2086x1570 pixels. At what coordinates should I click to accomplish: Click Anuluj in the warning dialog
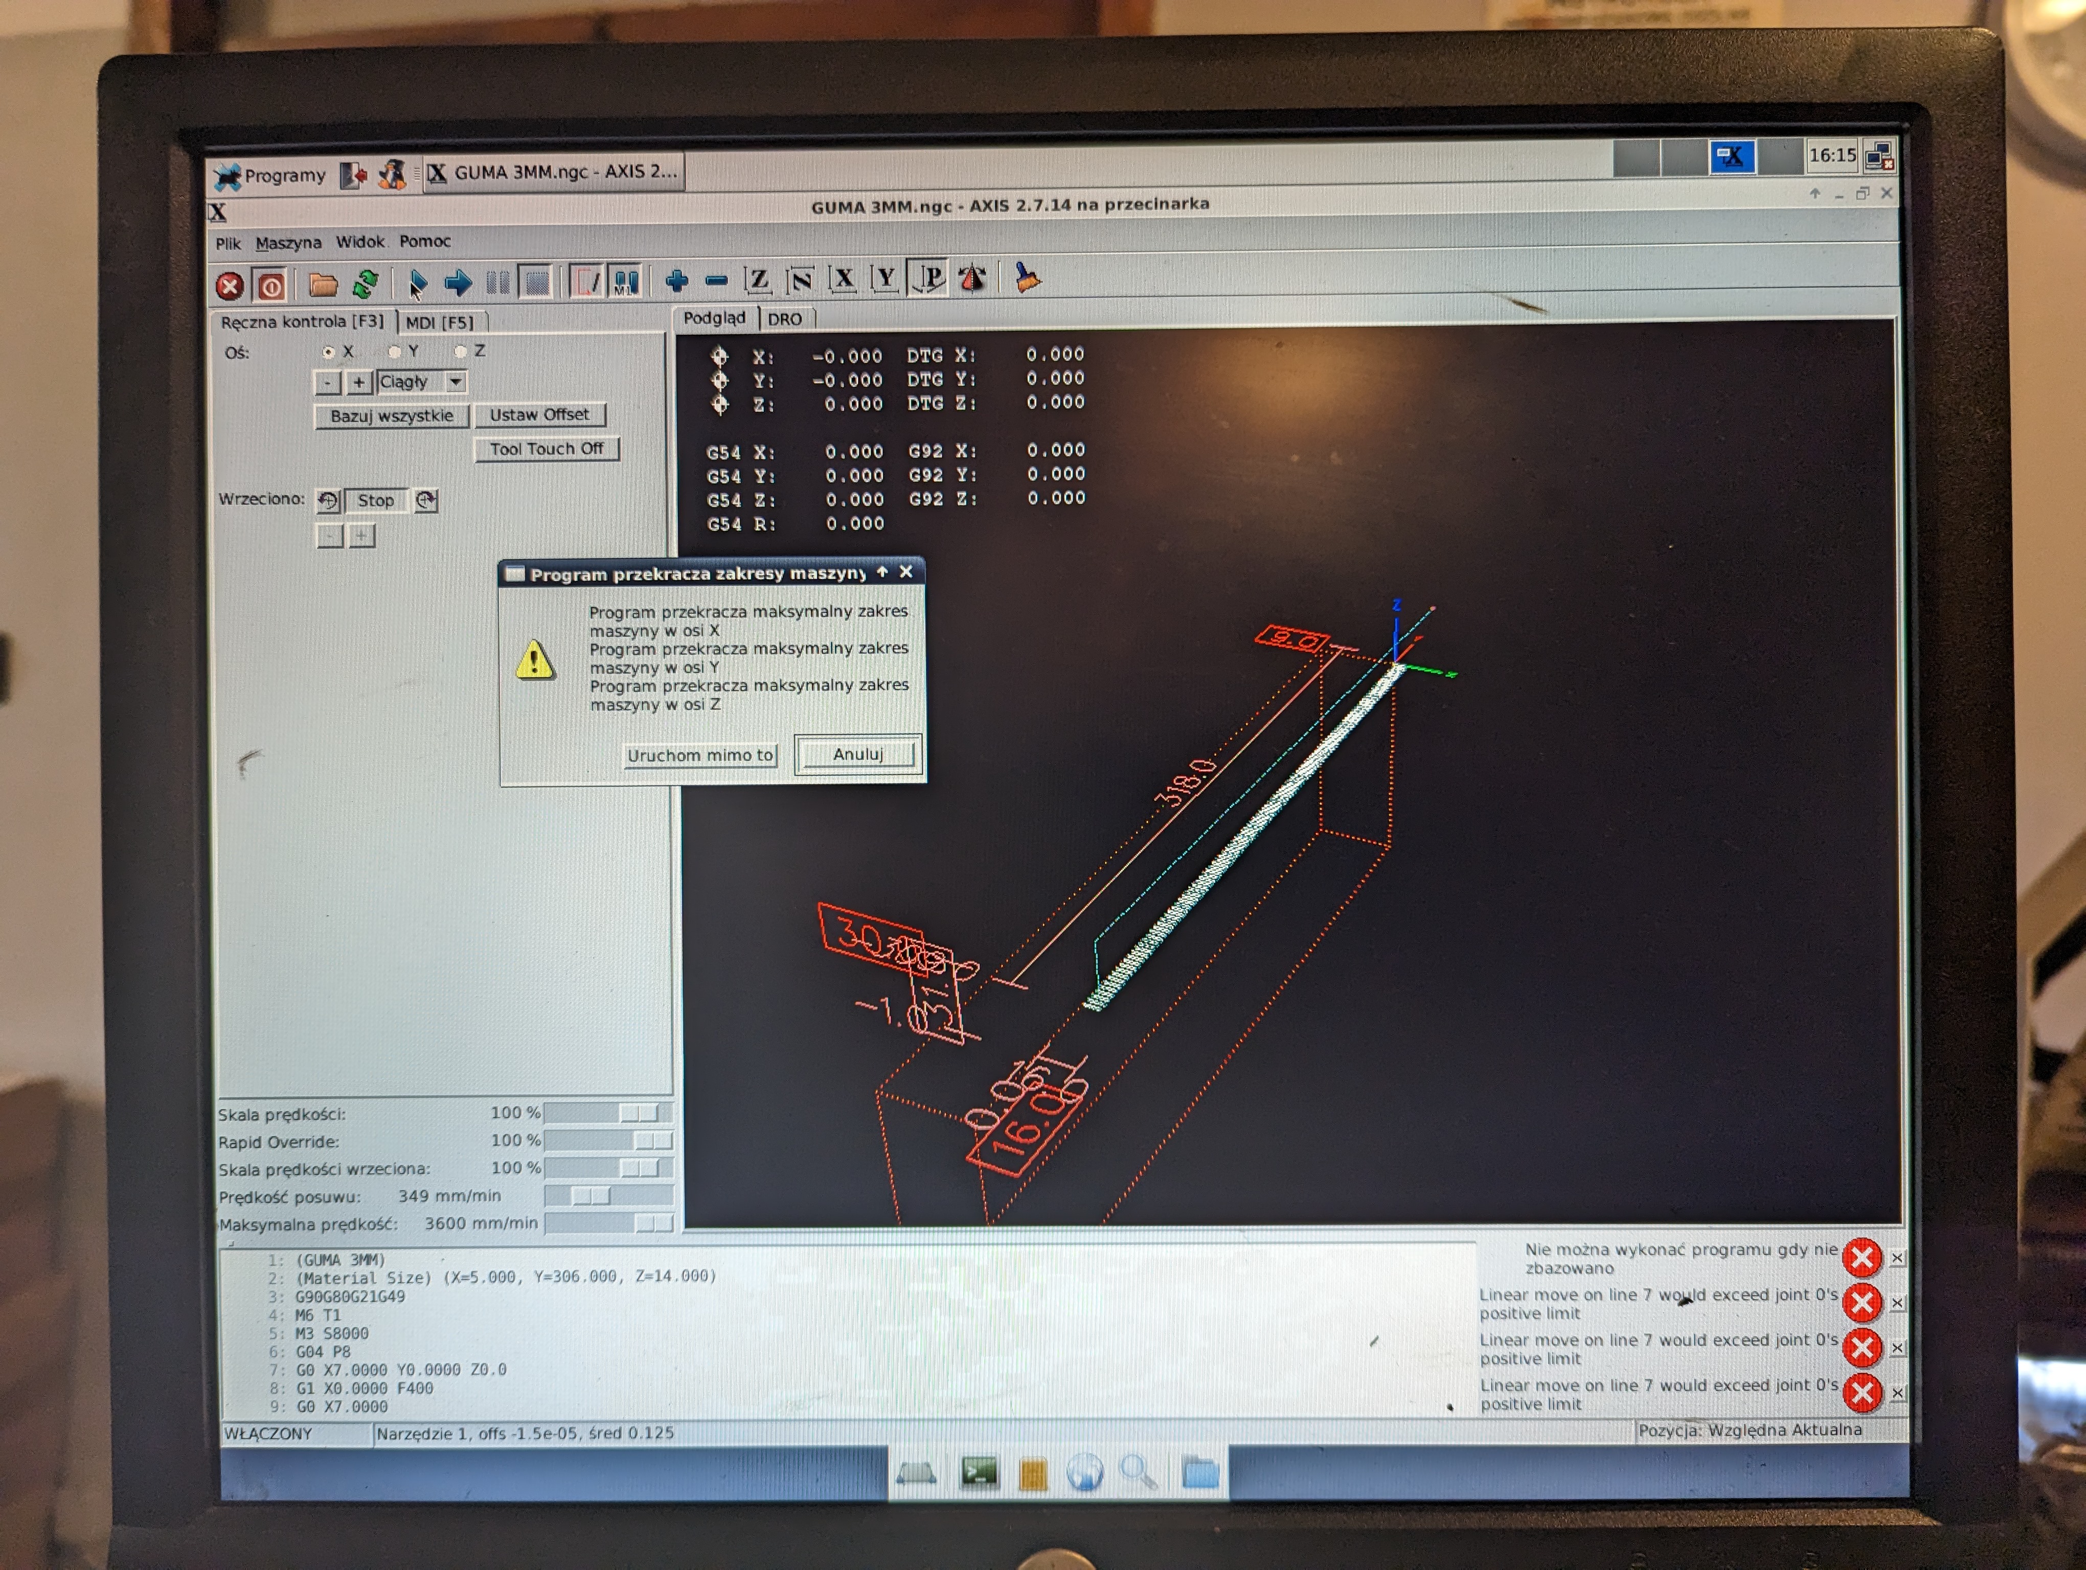pyautogui.click(x=857, y=754)
